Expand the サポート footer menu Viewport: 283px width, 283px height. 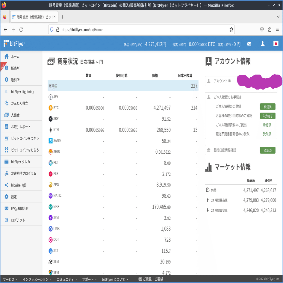click(89, 279)
